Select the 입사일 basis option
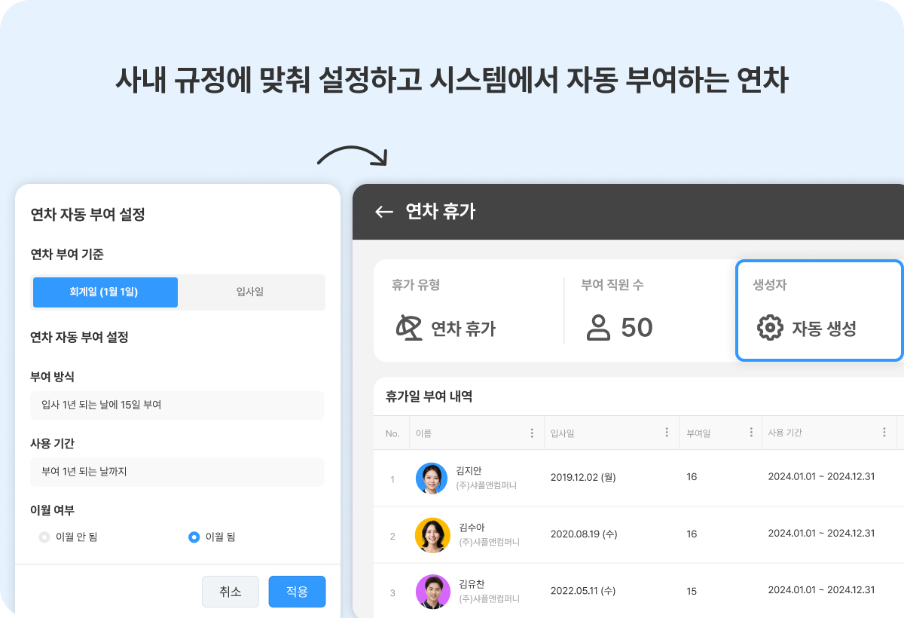Viewport: 904px width, 618px height. [250, 292]
